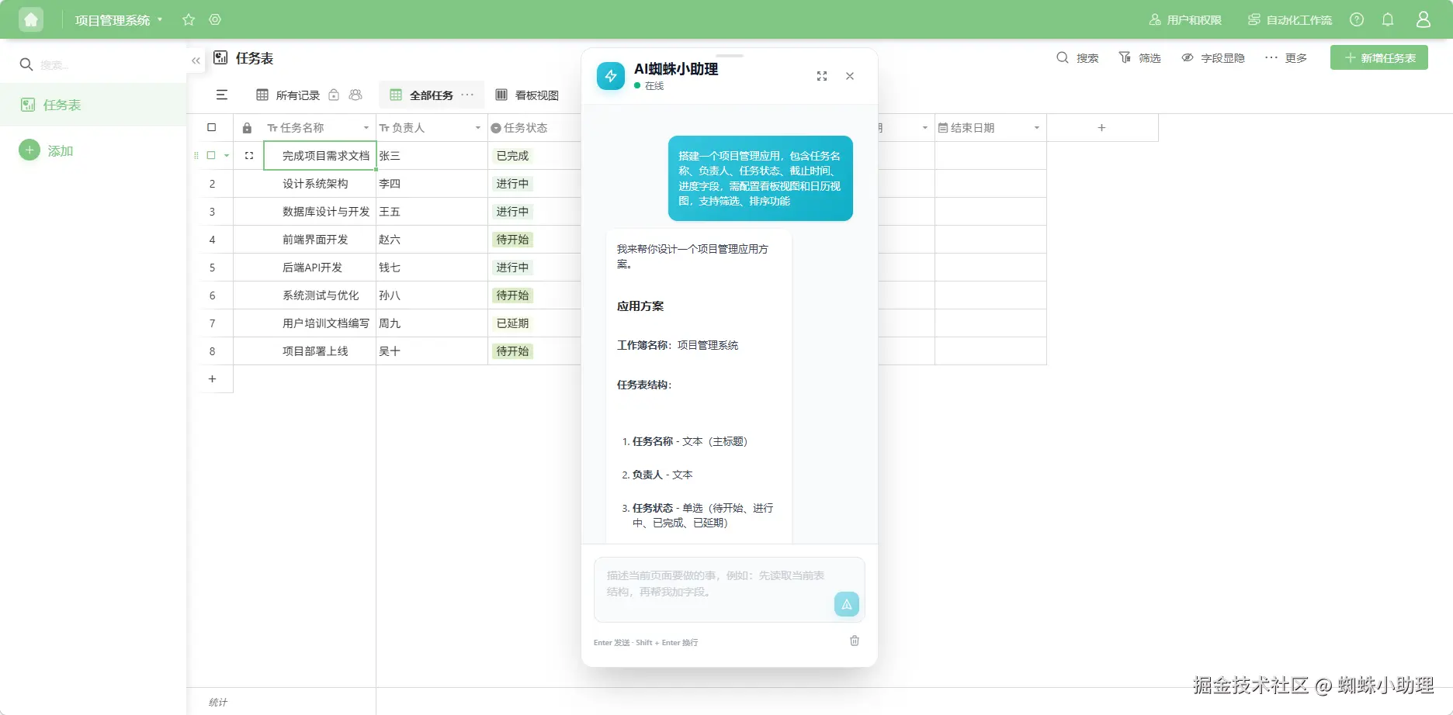Open the 项目管理系统 workspace dropdown
Viewport: 1453px width, 715px height.
coord(160,19)
